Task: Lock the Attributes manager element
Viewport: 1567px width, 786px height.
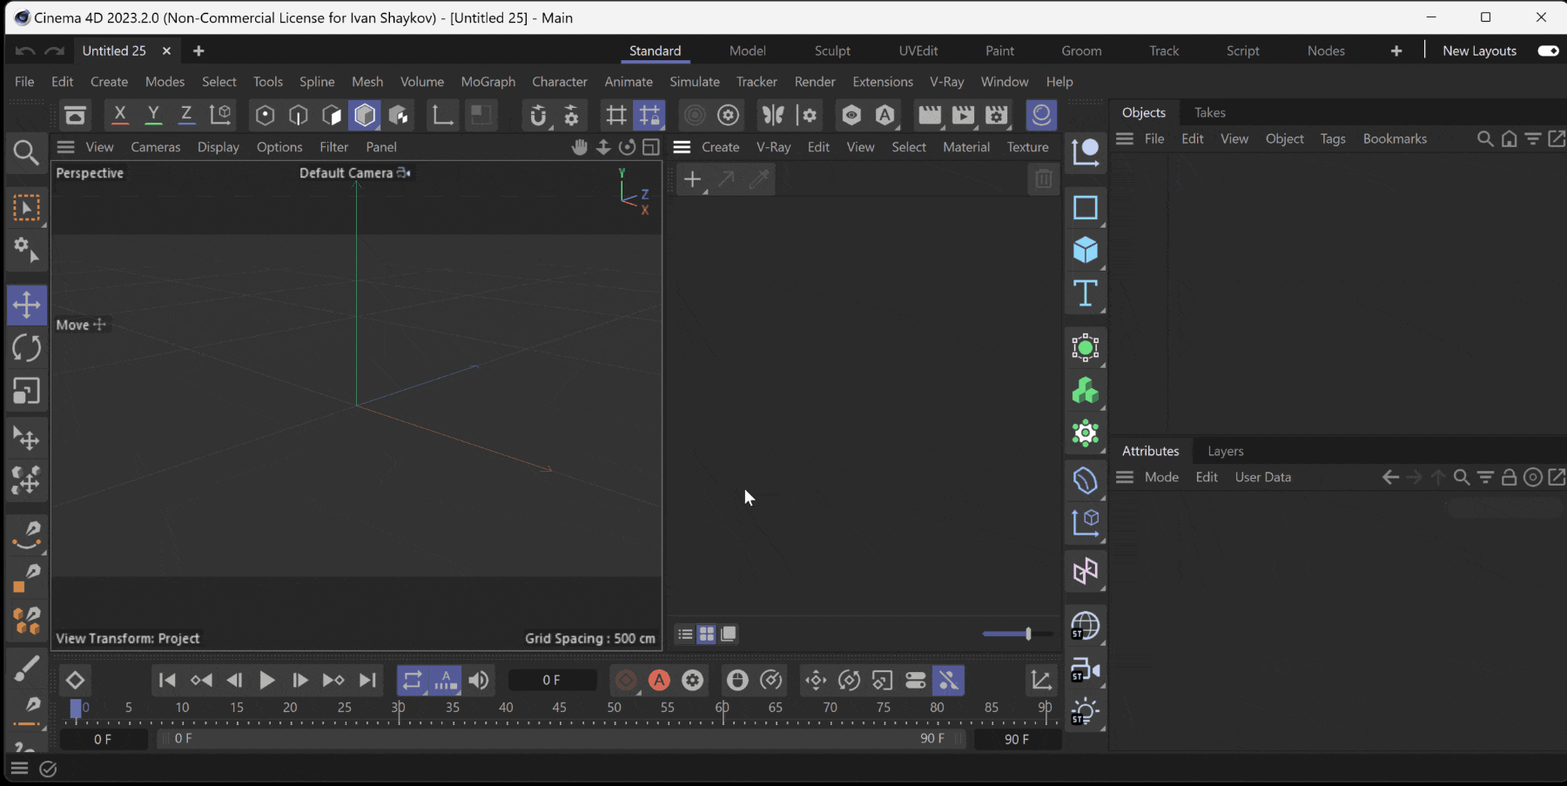Action: (1509, 477)
